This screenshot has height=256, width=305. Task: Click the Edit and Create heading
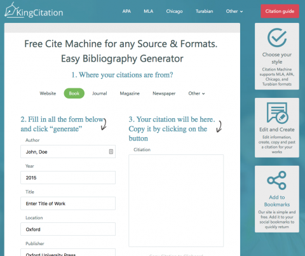coord(277,130)
